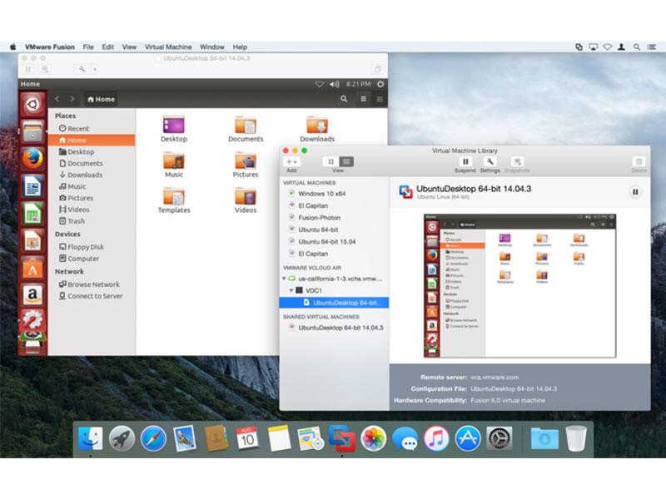
Task: Open Notification Center icon in menu bar
Action: point(652,47)
